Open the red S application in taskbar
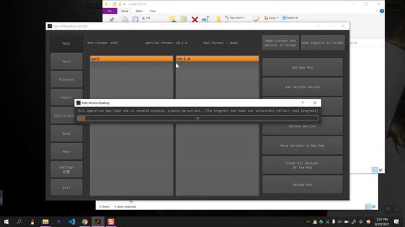This screenshot has width=405, height=227. pyautogui.click(x=111, y=221)
